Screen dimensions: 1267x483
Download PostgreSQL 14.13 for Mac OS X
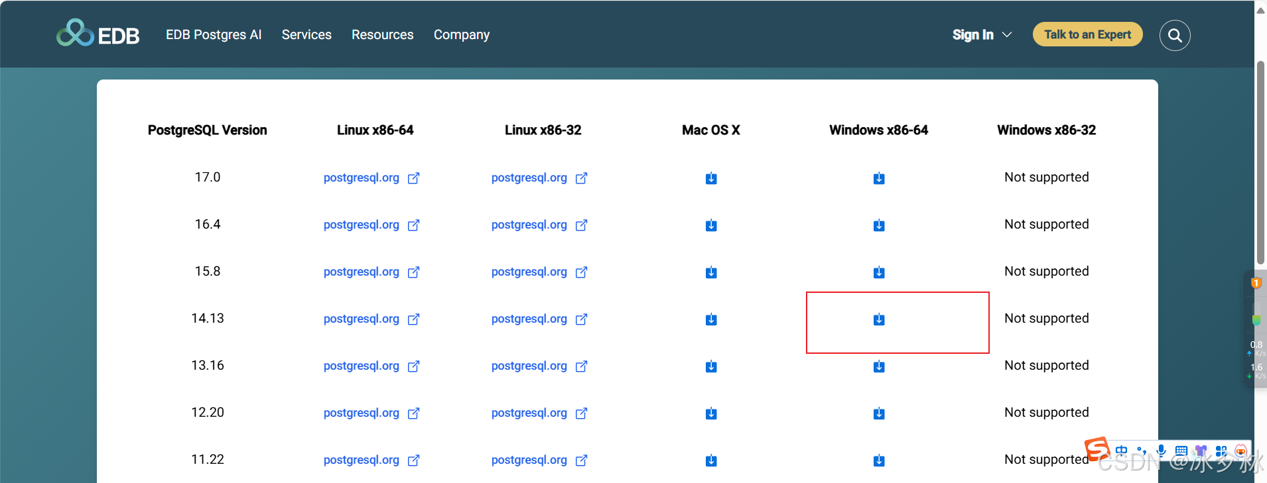(711, 319)
